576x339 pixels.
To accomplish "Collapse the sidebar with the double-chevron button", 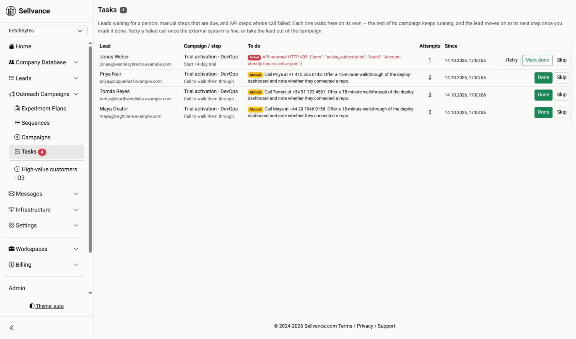I will tap(12, 328).
